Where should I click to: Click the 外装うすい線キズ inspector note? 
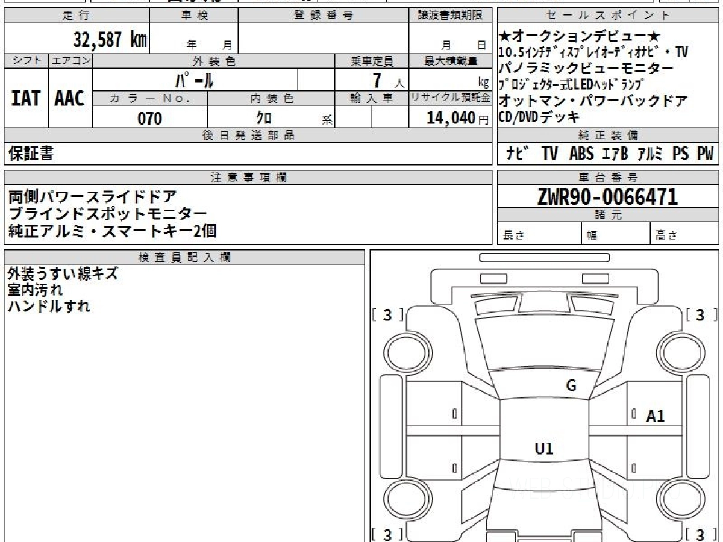pyautogui.click(x=63, y=274)
